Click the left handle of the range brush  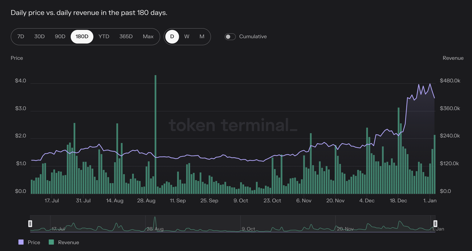click(x=30, y=223)
